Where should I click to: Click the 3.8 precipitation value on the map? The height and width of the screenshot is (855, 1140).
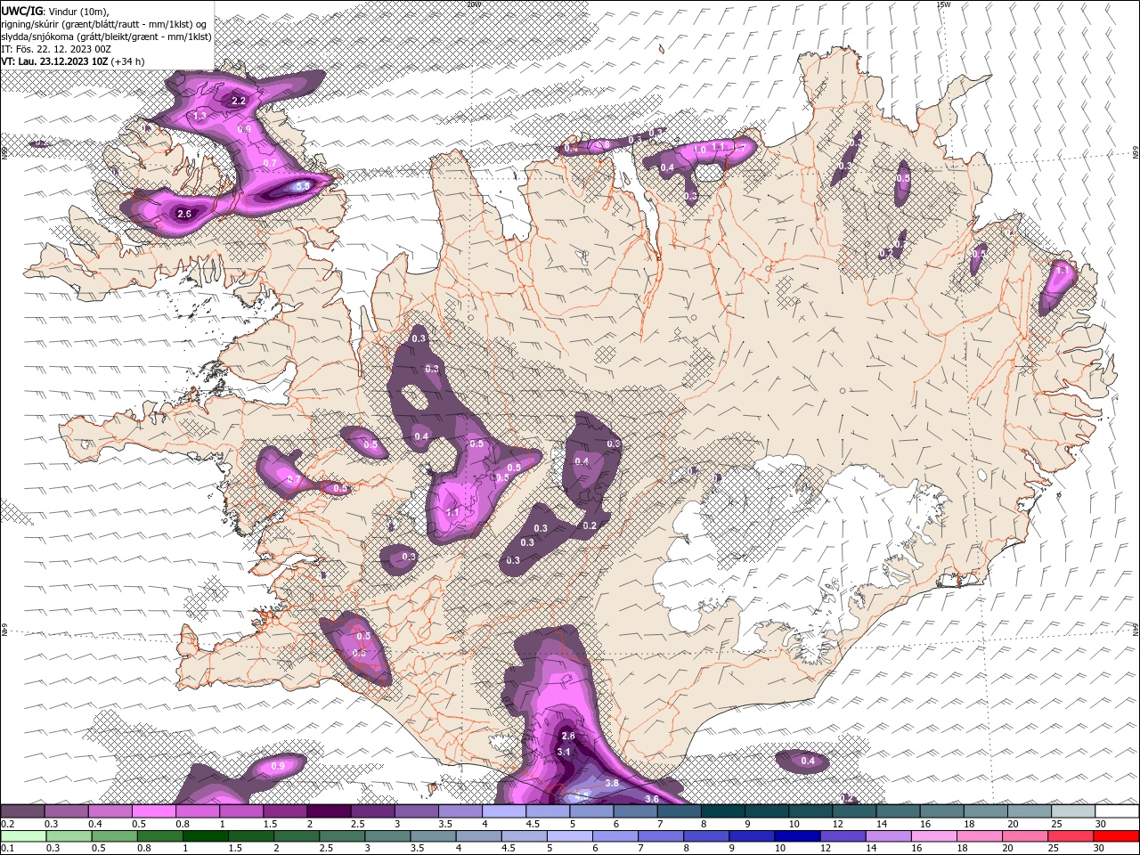(612, 783)
